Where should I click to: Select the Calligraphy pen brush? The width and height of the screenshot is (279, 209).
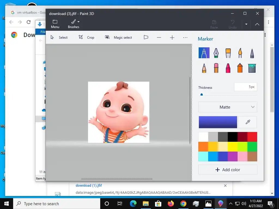click(x=216, y=53)
